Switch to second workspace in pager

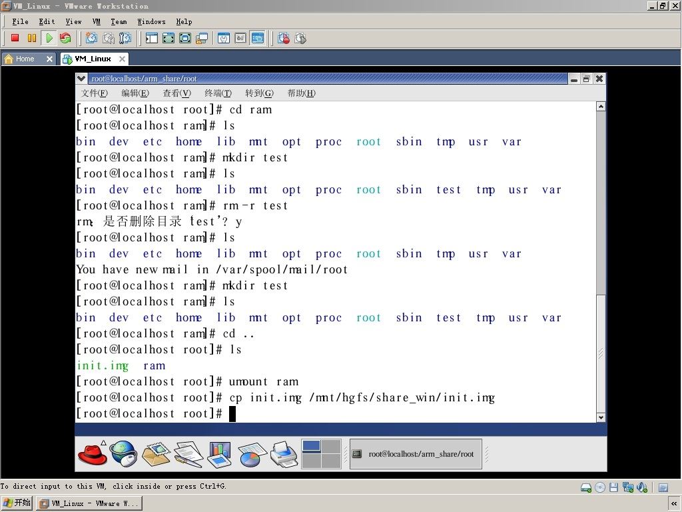click(x=331, y=446)
